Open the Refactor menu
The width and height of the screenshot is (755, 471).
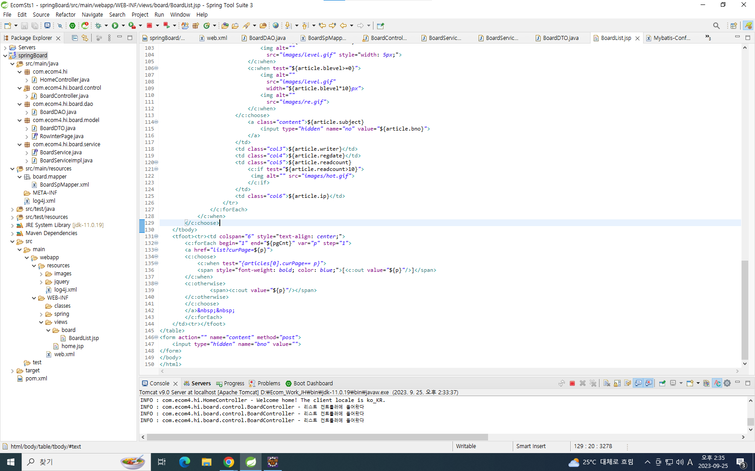[66, 14]
